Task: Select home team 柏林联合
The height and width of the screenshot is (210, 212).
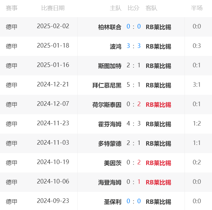Action: [x=110, y=27]
